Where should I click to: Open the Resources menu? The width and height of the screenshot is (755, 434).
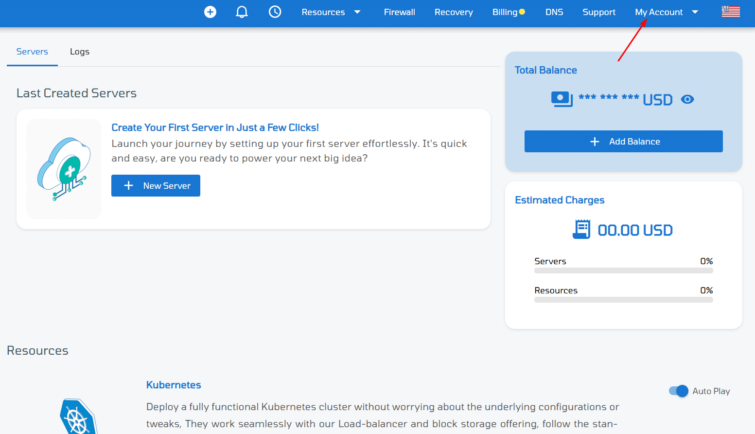coord(323,12)
